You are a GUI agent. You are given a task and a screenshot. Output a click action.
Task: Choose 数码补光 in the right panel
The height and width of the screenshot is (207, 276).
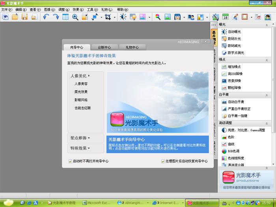coord(231,39)
